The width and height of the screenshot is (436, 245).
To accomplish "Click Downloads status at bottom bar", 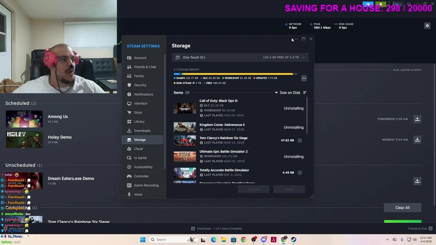I will (216, 229).
